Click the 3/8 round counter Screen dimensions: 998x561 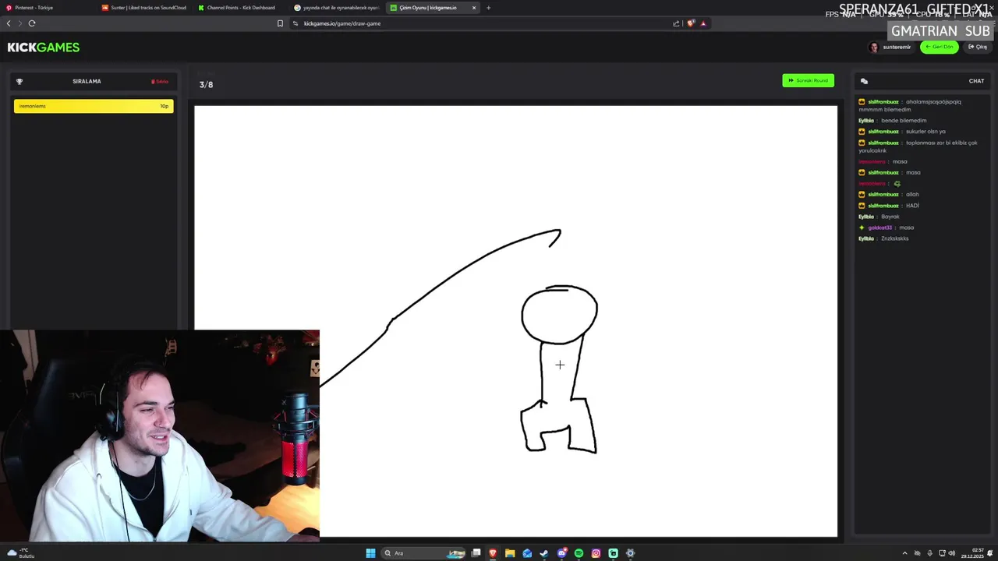pos(206,85)
